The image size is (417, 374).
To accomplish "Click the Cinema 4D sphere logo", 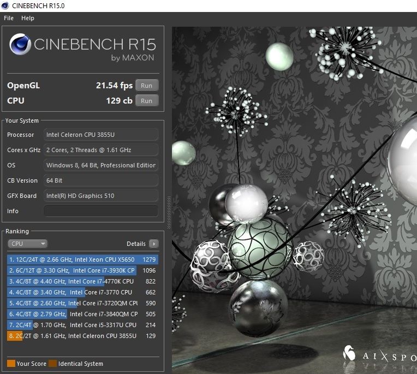I will 20,45.
